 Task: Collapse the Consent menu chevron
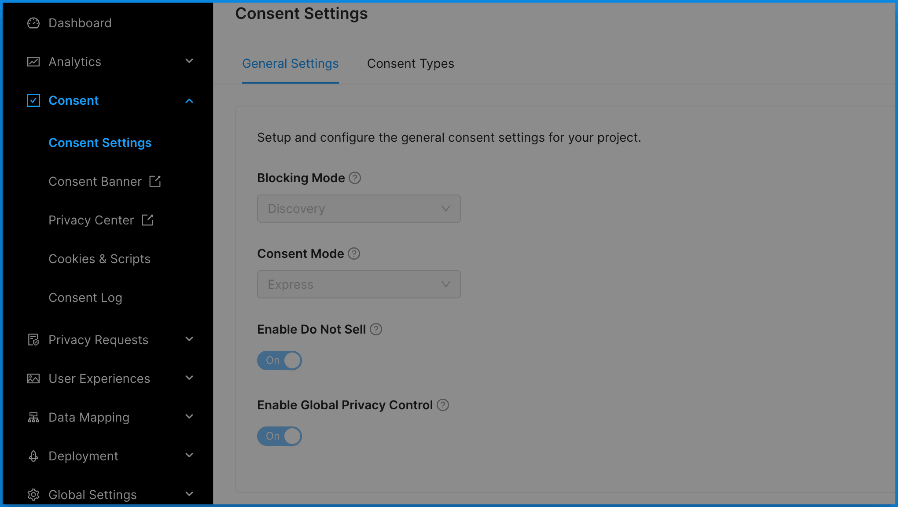click(189, 101)
